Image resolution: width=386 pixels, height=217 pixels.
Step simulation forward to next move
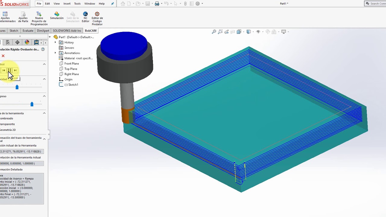tap(15, 70)
